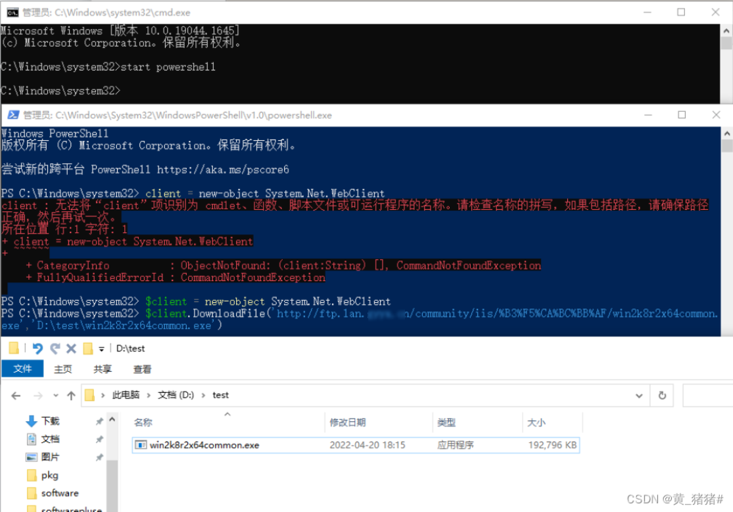The width and height of the screenshot is (733, 512).
Task: Click the 2022-04-20 18:15 date cell
Action: click(x=367, y=445)
